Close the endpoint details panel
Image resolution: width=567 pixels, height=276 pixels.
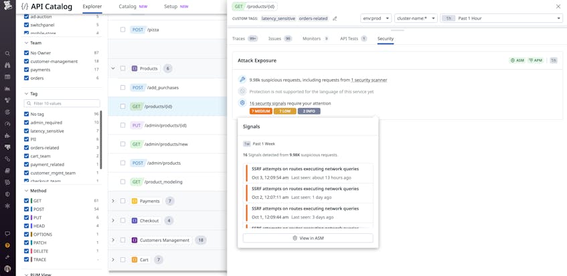tap(558, 7)
